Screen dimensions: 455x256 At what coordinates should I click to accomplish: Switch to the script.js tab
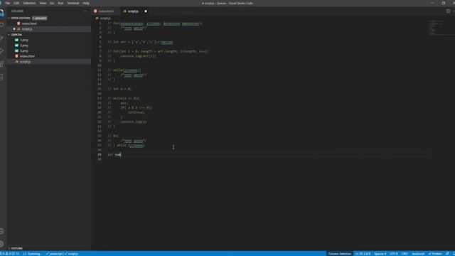click(x=133, y=11)
